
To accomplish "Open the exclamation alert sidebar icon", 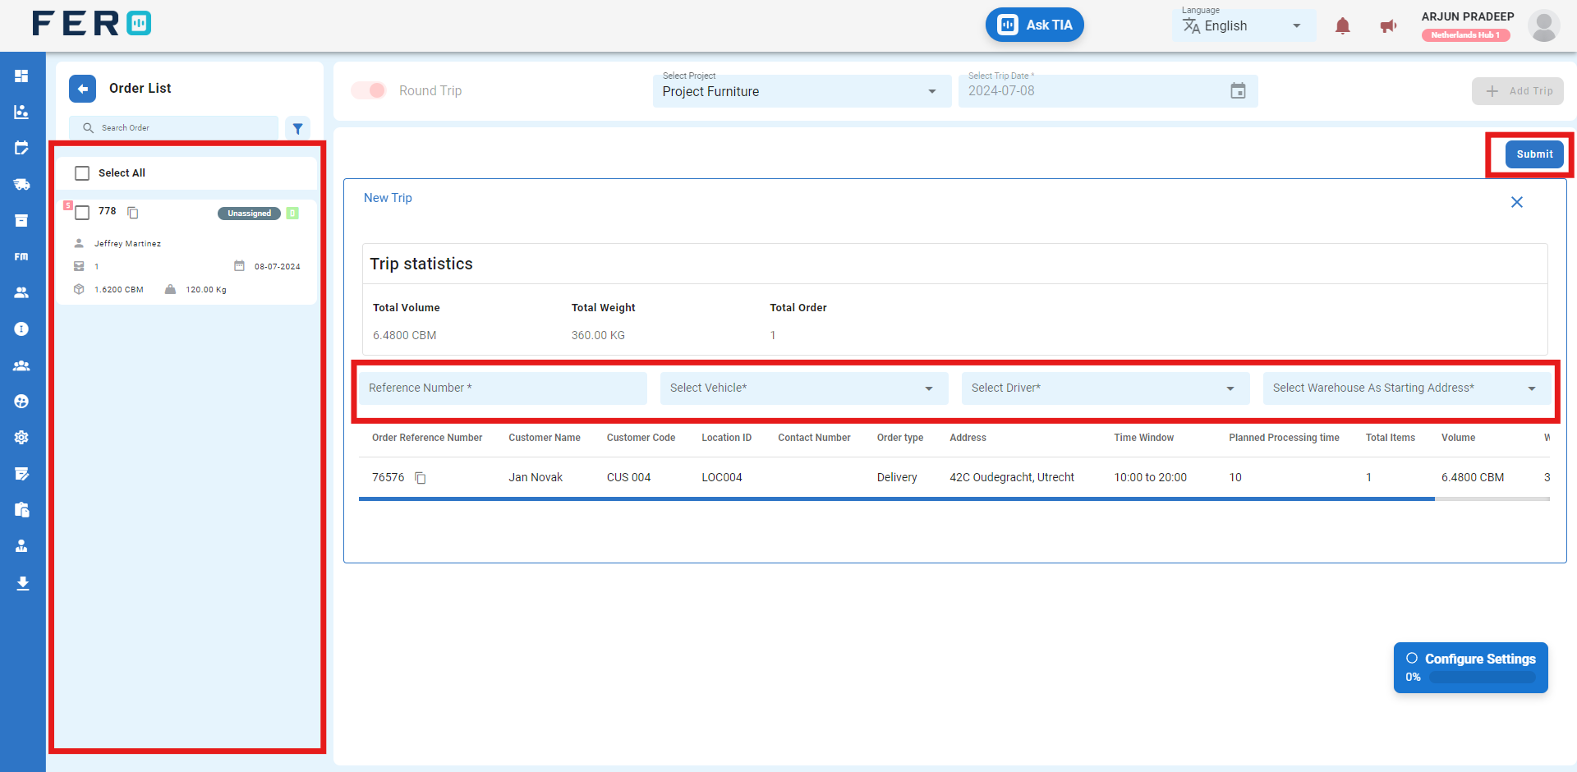I will pyautogui.click(x=21, y=329).
